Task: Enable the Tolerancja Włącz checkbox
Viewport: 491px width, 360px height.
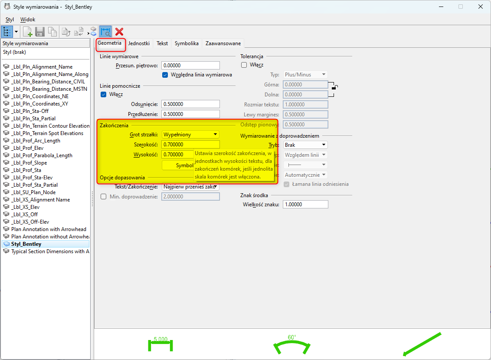Action: point(244,65)
